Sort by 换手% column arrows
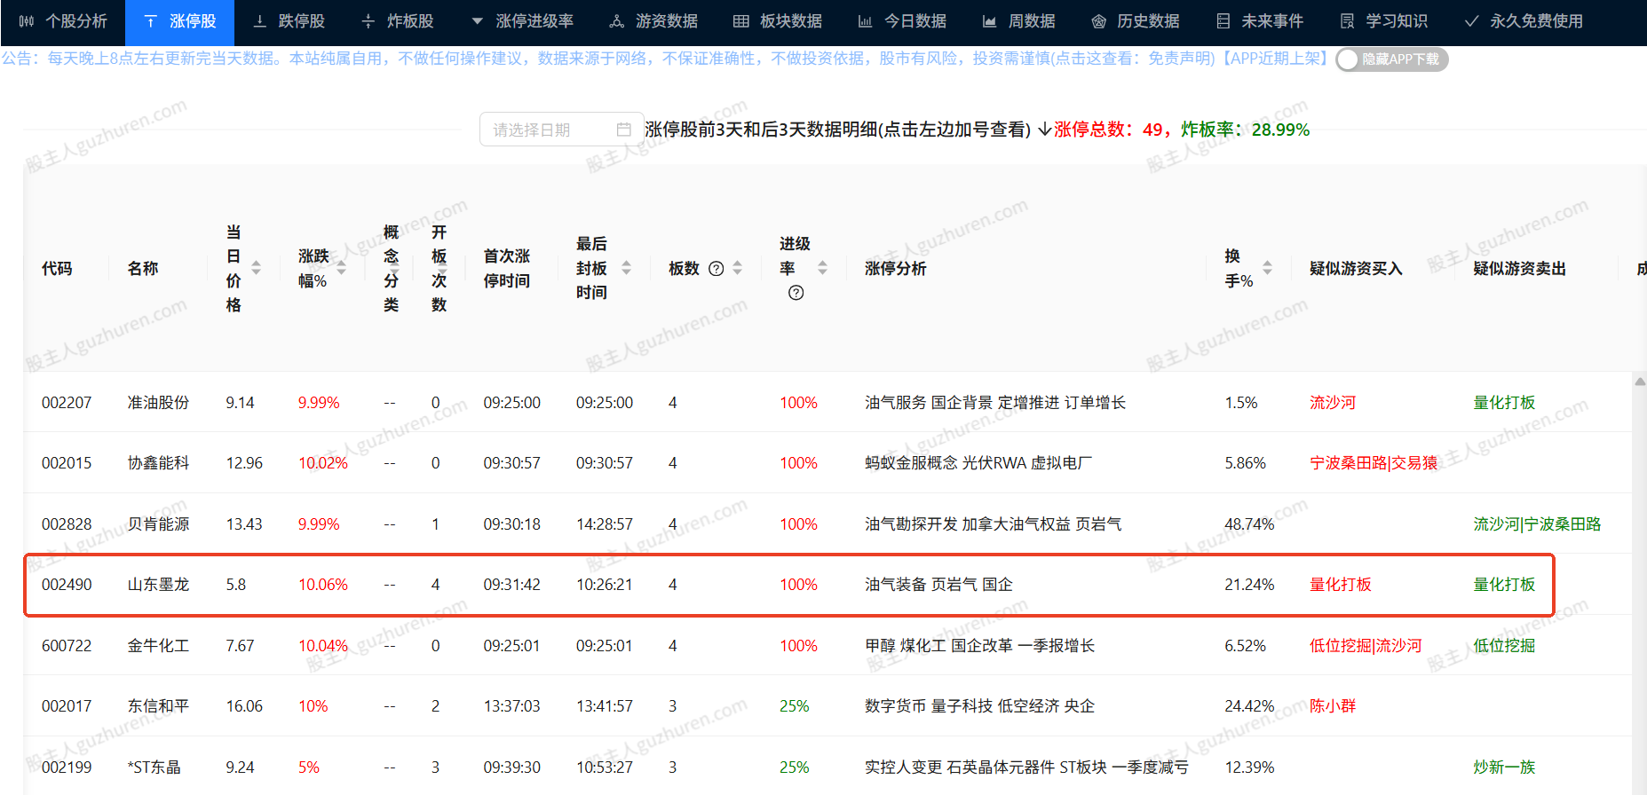The width and height of the screenshot is (1647, 795). tap(1268, 268)
